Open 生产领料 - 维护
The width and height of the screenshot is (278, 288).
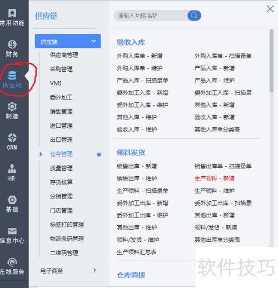tap(215, 191)
